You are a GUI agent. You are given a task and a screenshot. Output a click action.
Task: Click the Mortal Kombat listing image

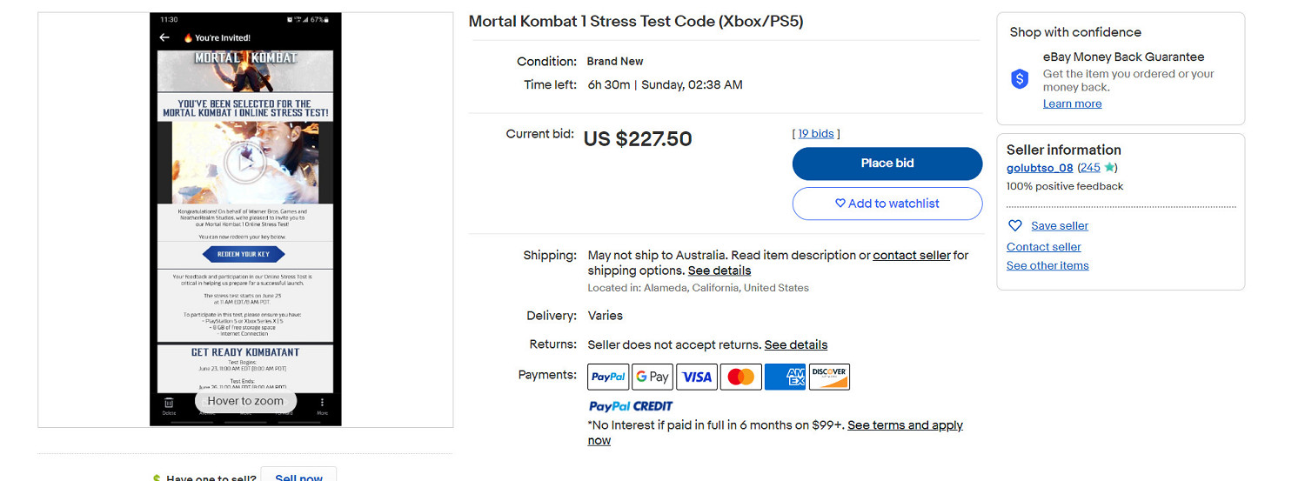click(x=245, y=219)
